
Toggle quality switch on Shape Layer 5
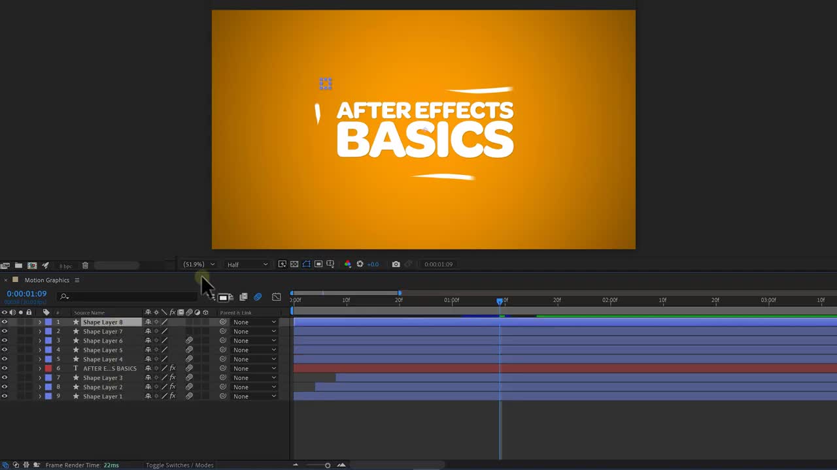(165, 350)
